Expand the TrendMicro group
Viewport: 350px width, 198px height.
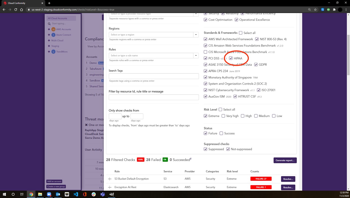(49, 51)
